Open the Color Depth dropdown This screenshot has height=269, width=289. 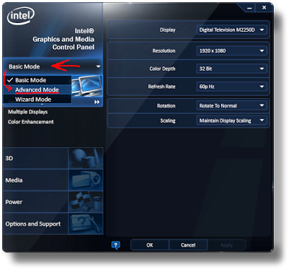point(232,69)
